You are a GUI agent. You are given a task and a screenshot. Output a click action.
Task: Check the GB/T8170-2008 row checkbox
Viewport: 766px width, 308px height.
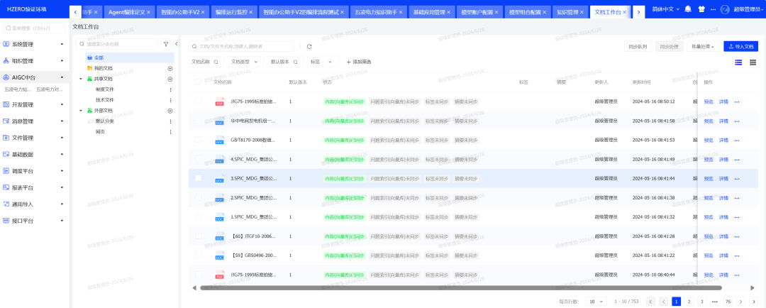[x=198, y=140]
